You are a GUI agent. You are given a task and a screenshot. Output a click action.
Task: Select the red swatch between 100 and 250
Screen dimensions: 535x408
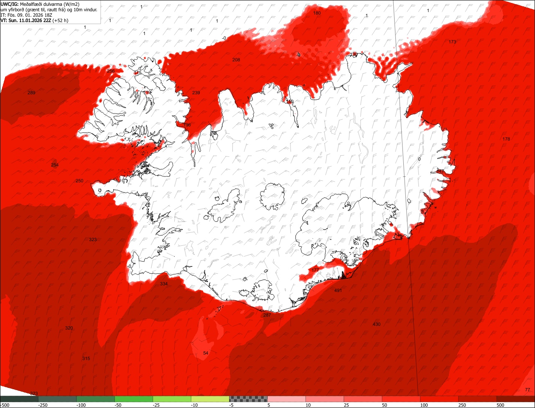pos(440,399)
